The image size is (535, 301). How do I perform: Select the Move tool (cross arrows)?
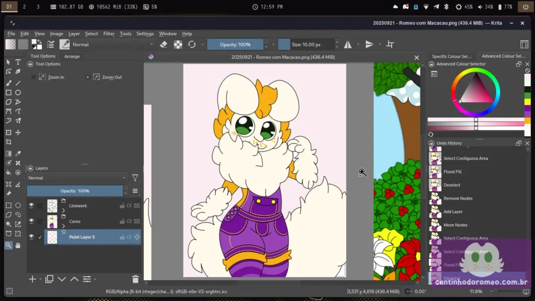click(x=18, y=132)
